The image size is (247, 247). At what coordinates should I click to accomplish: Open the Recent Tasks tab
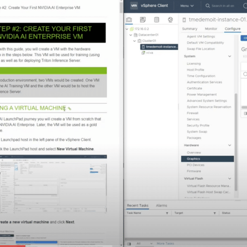tap(138, 206)
